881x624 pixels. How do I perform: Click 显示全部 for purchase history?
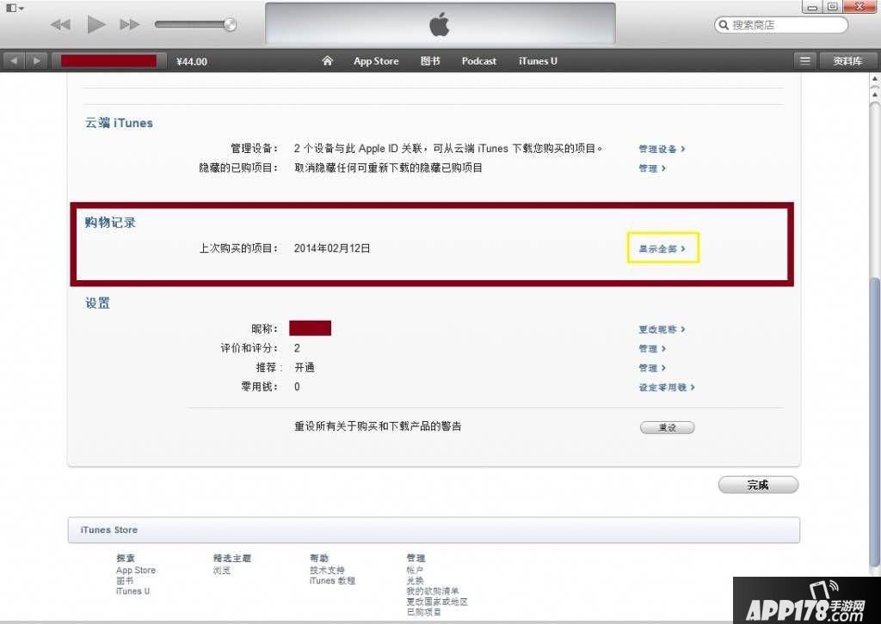pyautogui.click(x=662, y=248)
